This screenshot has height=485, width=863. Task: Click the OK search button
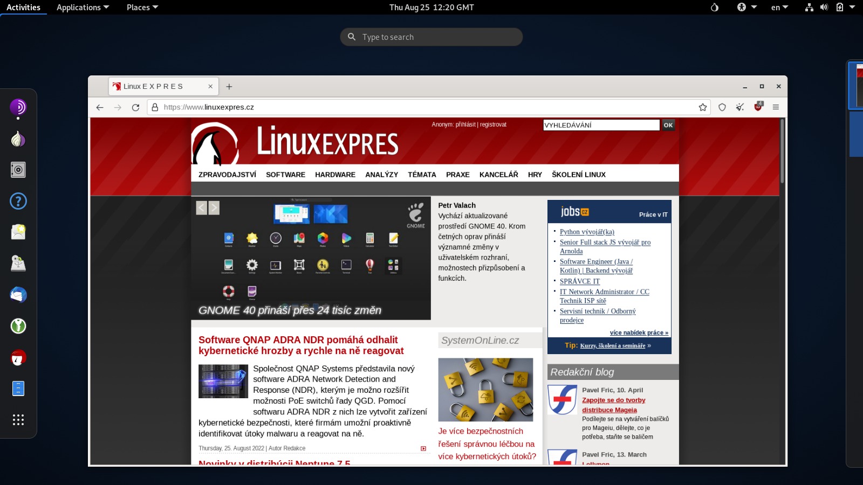pos(668,125)
